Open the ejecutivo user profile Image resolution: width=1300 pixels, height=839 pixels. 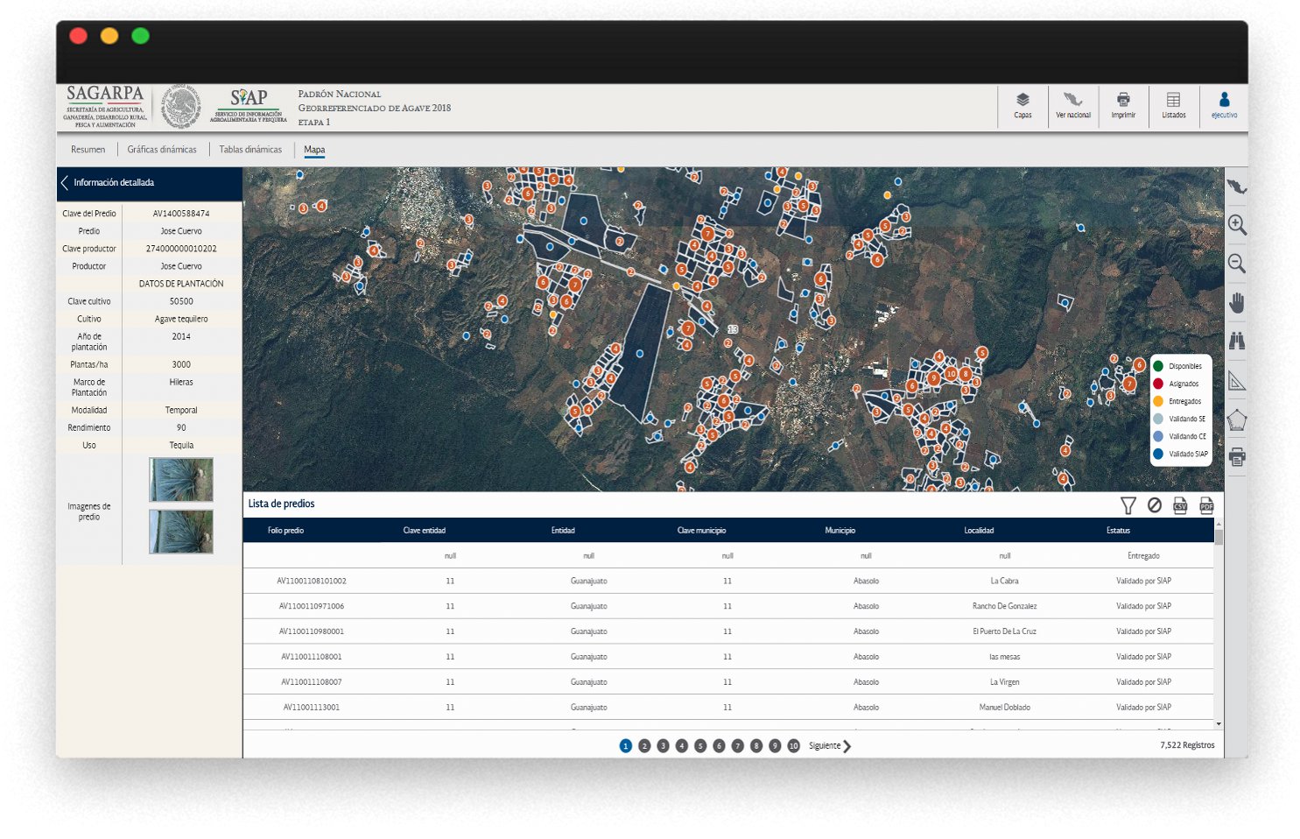click(x=1224, y=105)
